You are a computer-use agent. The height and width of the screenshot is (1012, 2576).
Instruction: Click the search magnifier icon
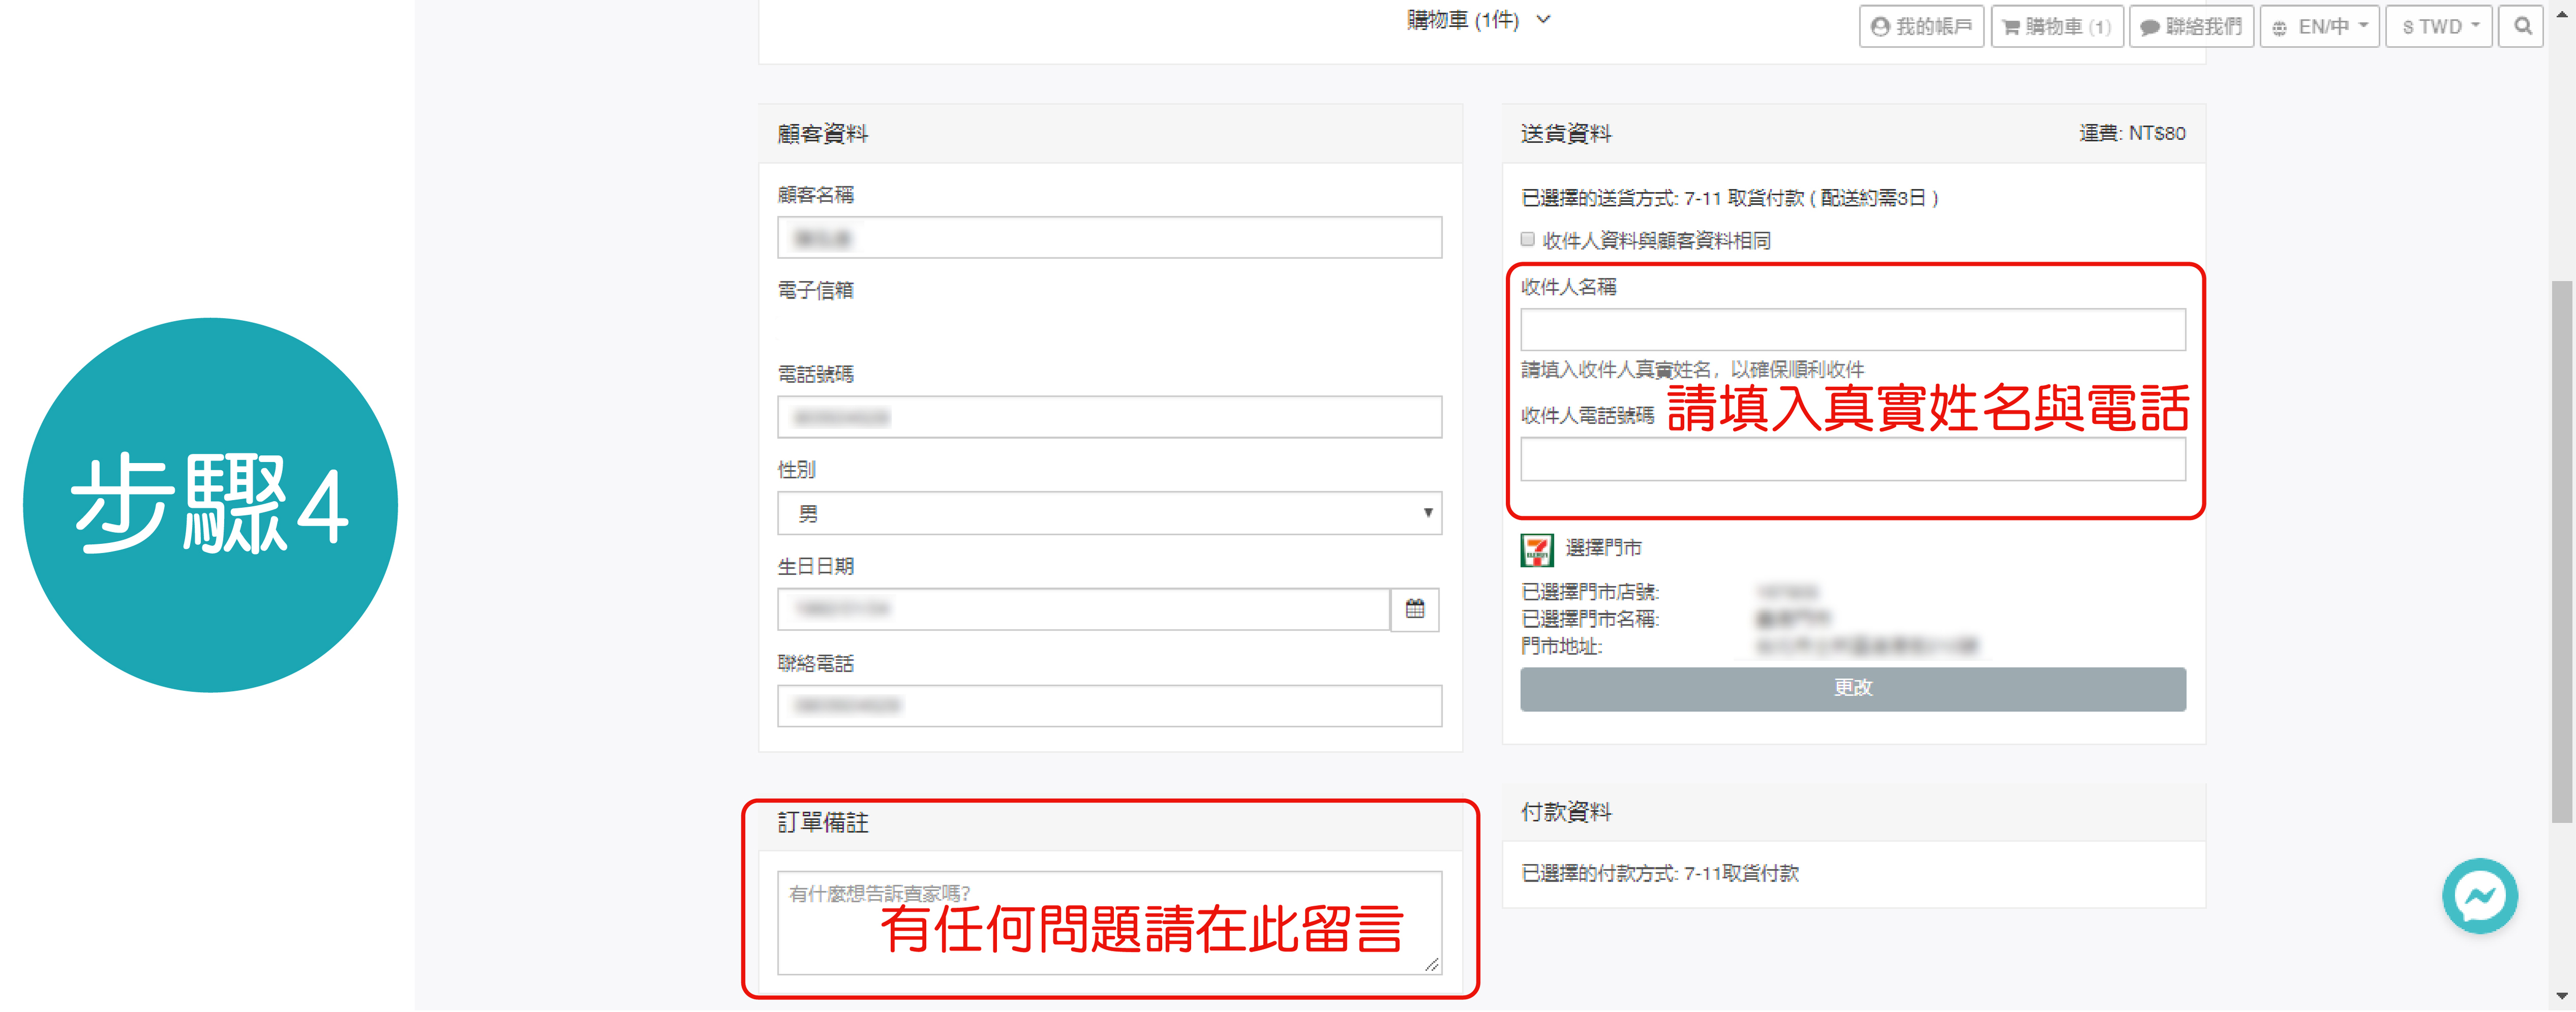point(2522,26)
